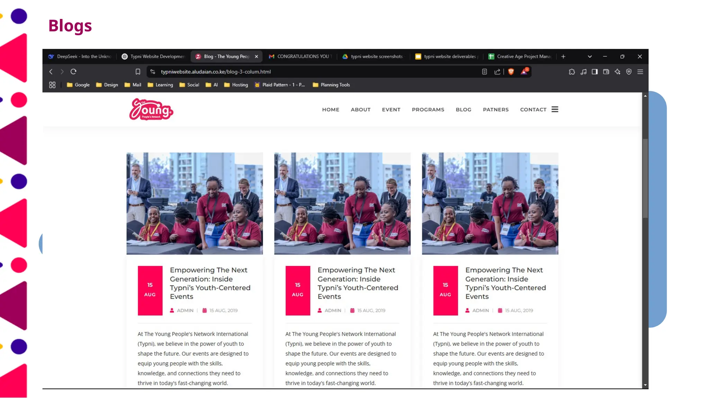Viewport: 709px width, 398px height.
Task: Open the second blog post image
Action: 342,203
